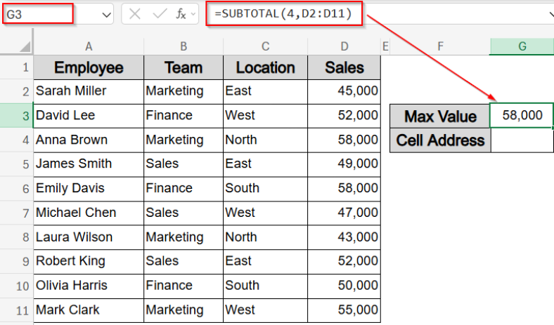Click the Select All corner triangle
554x325 pixels.
coord(25,46)
